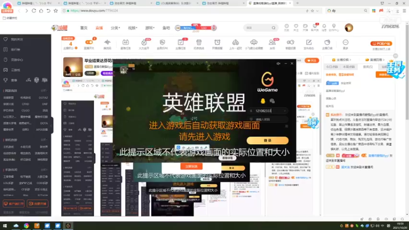409x230 pixels.
Task: Click the yellow 登录 login button
Action: tap(267, 140)
